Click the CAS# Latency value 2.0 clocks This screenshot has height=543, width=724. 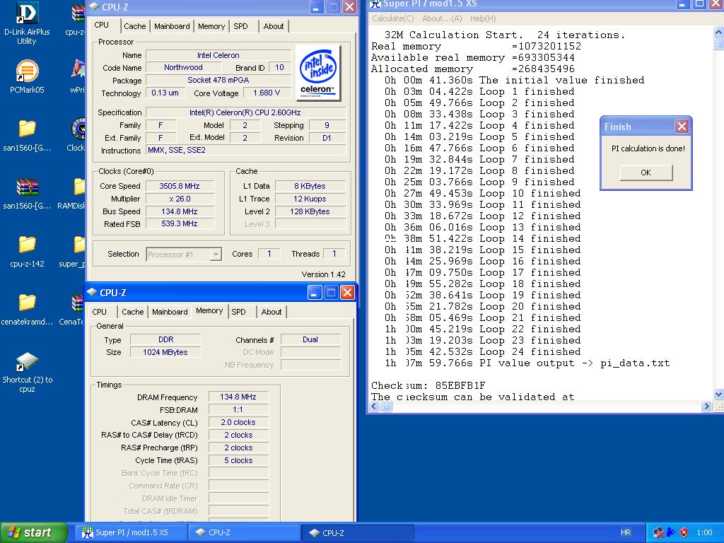[238, 422]
